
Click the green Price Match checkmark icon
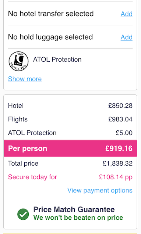click(23, 214)
